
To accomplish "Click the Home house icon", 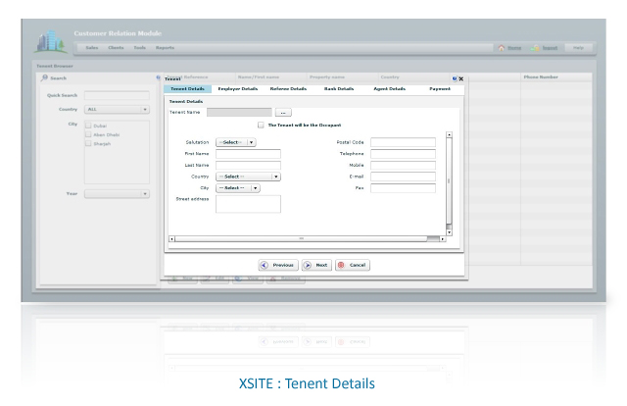I will pos(502,48).
